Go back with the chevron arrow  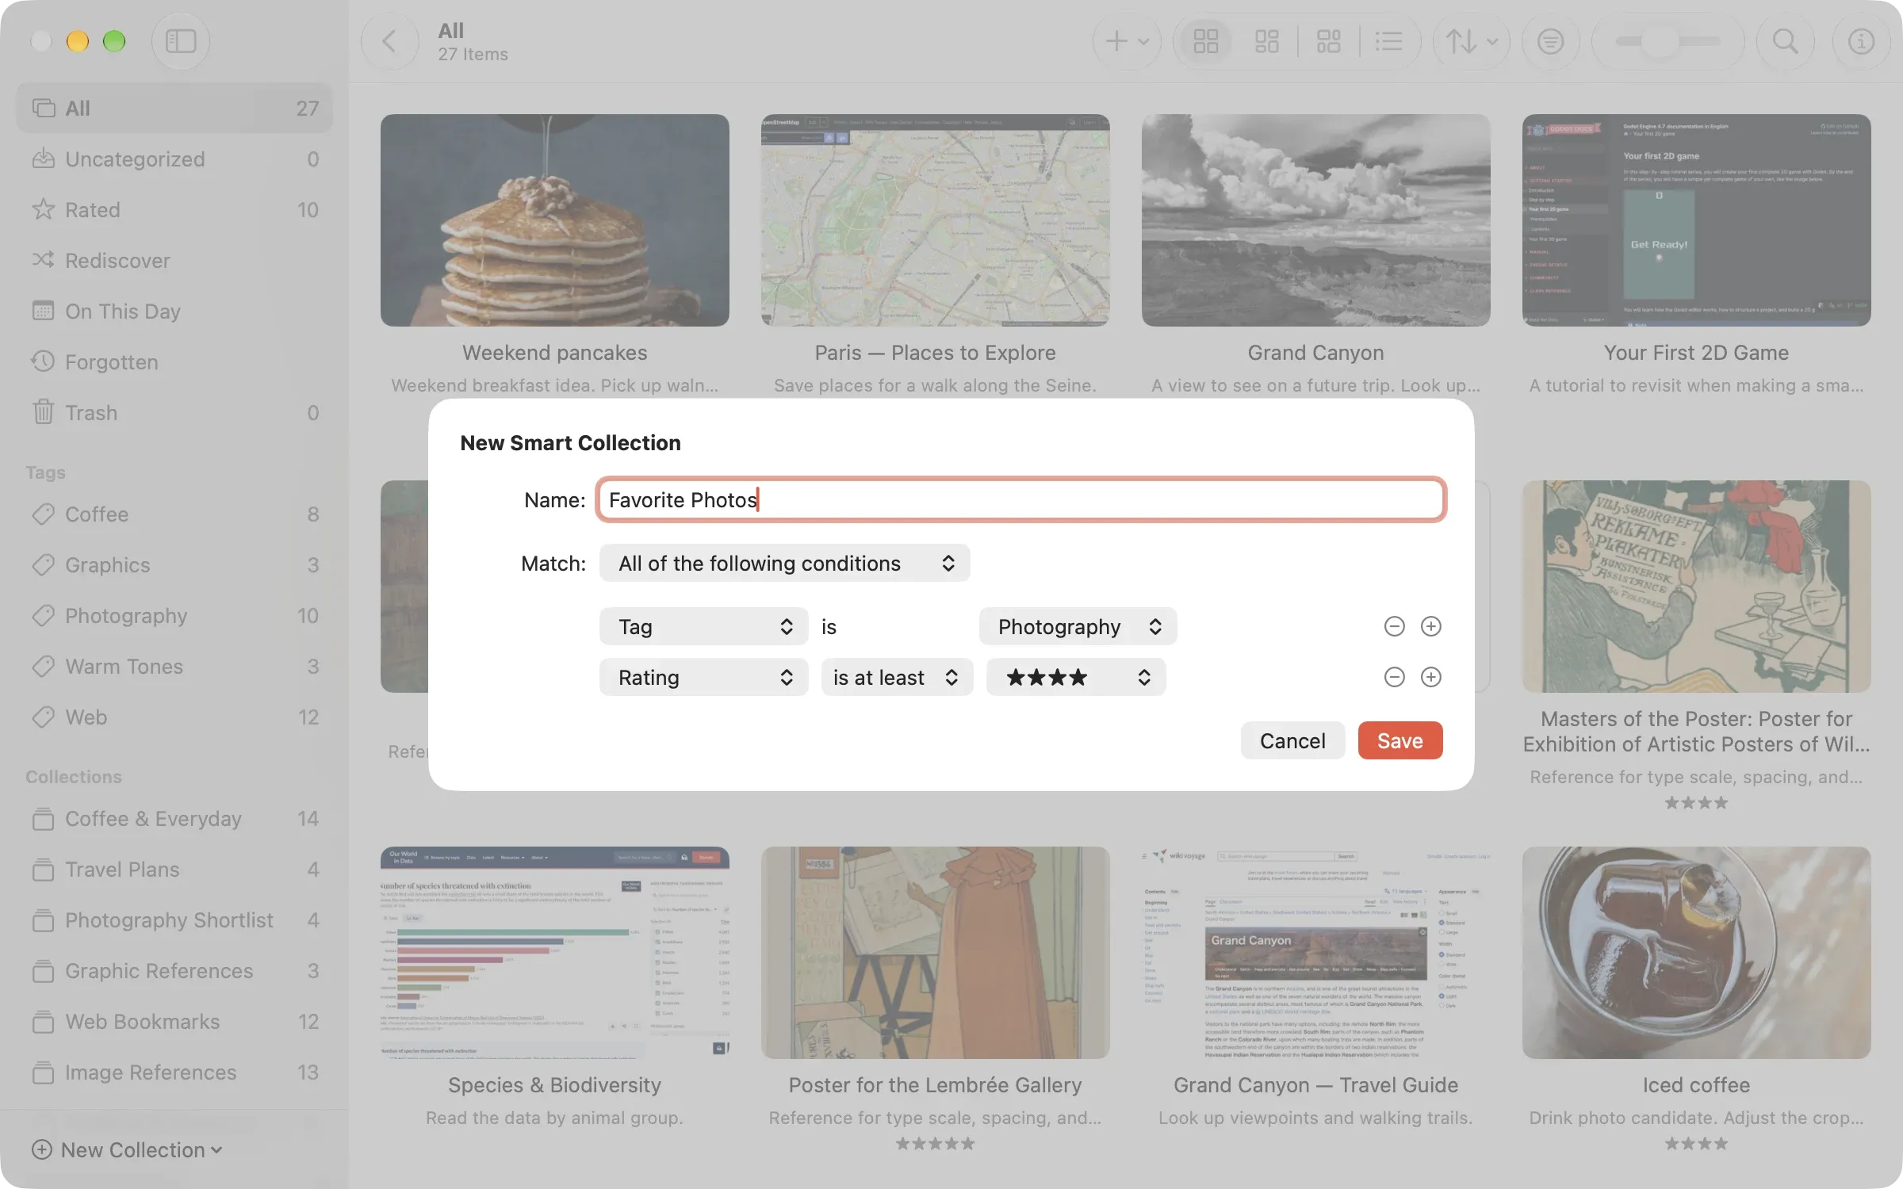click(x=389, y=41)
